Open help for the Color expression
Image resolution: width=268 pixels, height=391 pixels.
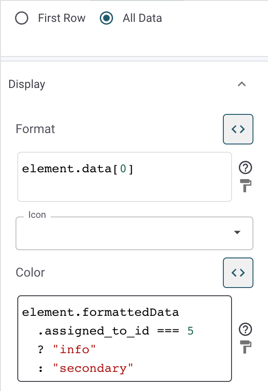click(x=245, y=329)
